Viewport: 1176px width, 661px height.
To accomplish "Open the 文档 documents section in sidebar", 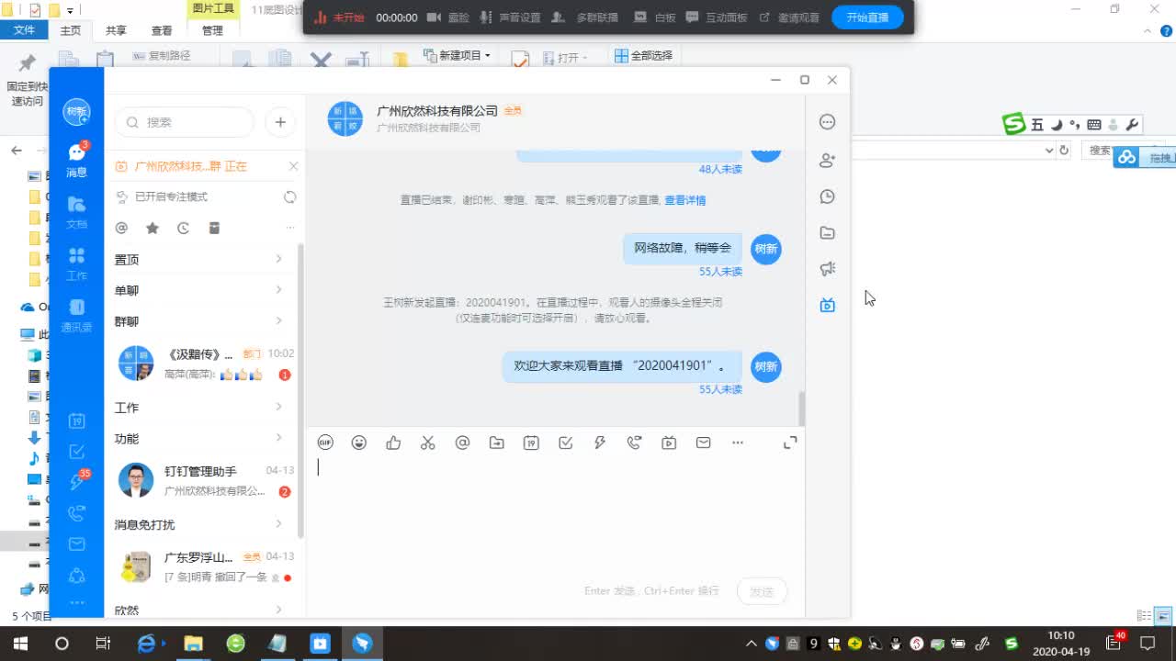I will [x=76, y=212].
